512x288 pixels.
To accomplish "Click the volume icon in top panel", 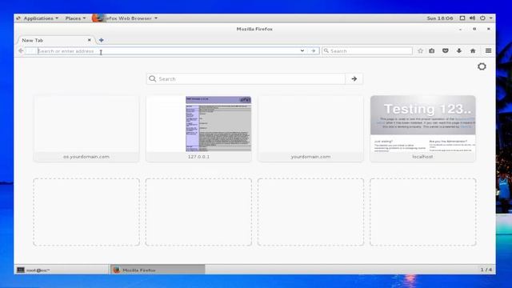I will point(472,18).
